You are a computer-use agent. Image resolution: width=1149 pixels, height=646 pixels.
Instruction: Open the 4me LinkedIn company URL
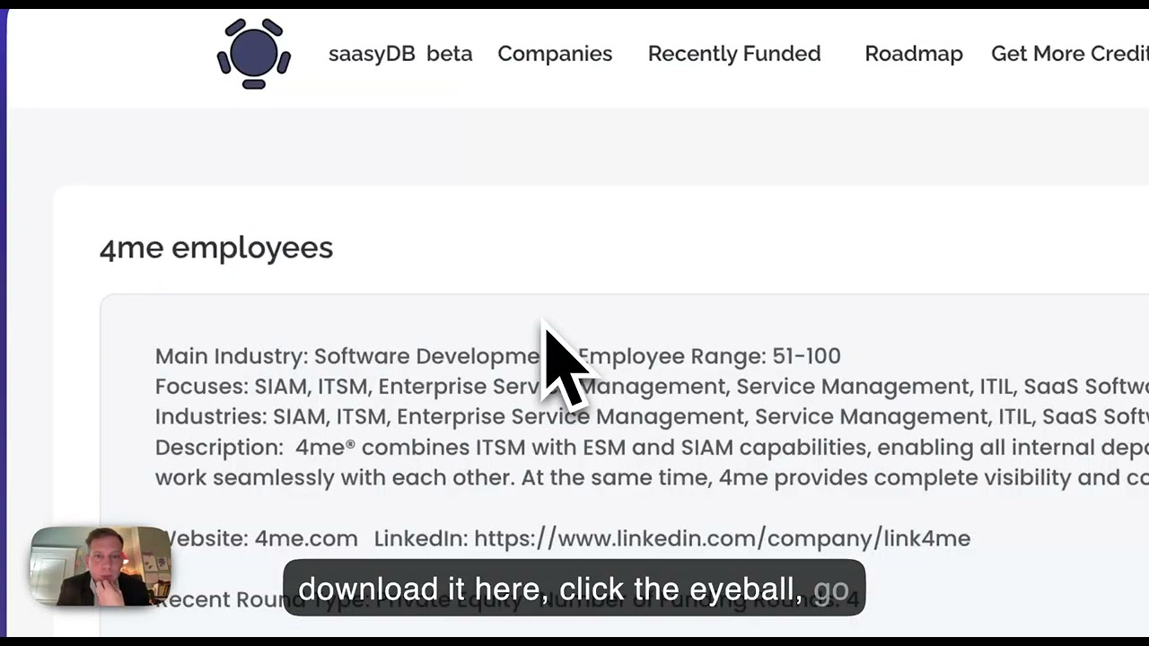click(x=722, y=538)
